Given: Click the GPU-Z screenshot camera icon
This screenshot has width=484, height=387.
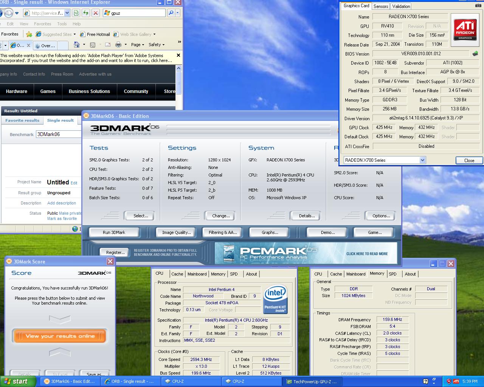Looking at the screenshot, I should pyautogui.click(x=478, y=6).
